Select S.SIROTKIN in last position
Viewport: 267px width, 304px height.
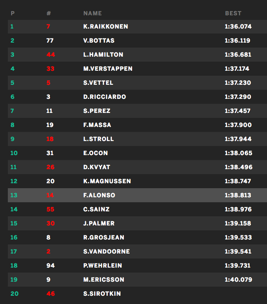(x=102, y=294)
